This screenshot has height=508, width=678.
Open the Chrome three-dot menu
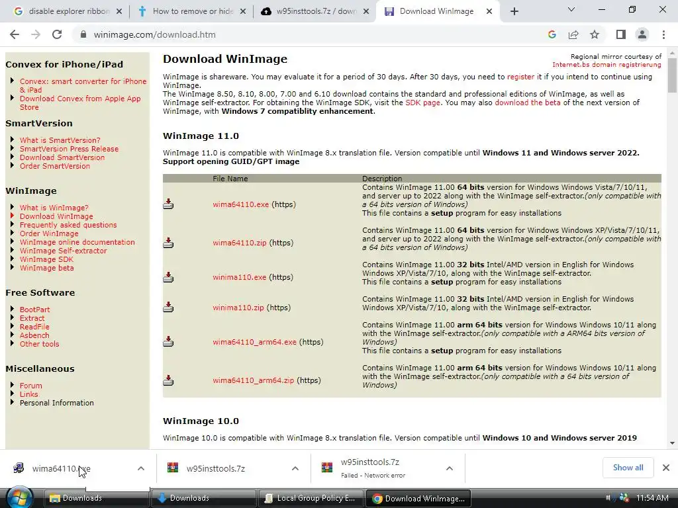(x=663, y=34)
